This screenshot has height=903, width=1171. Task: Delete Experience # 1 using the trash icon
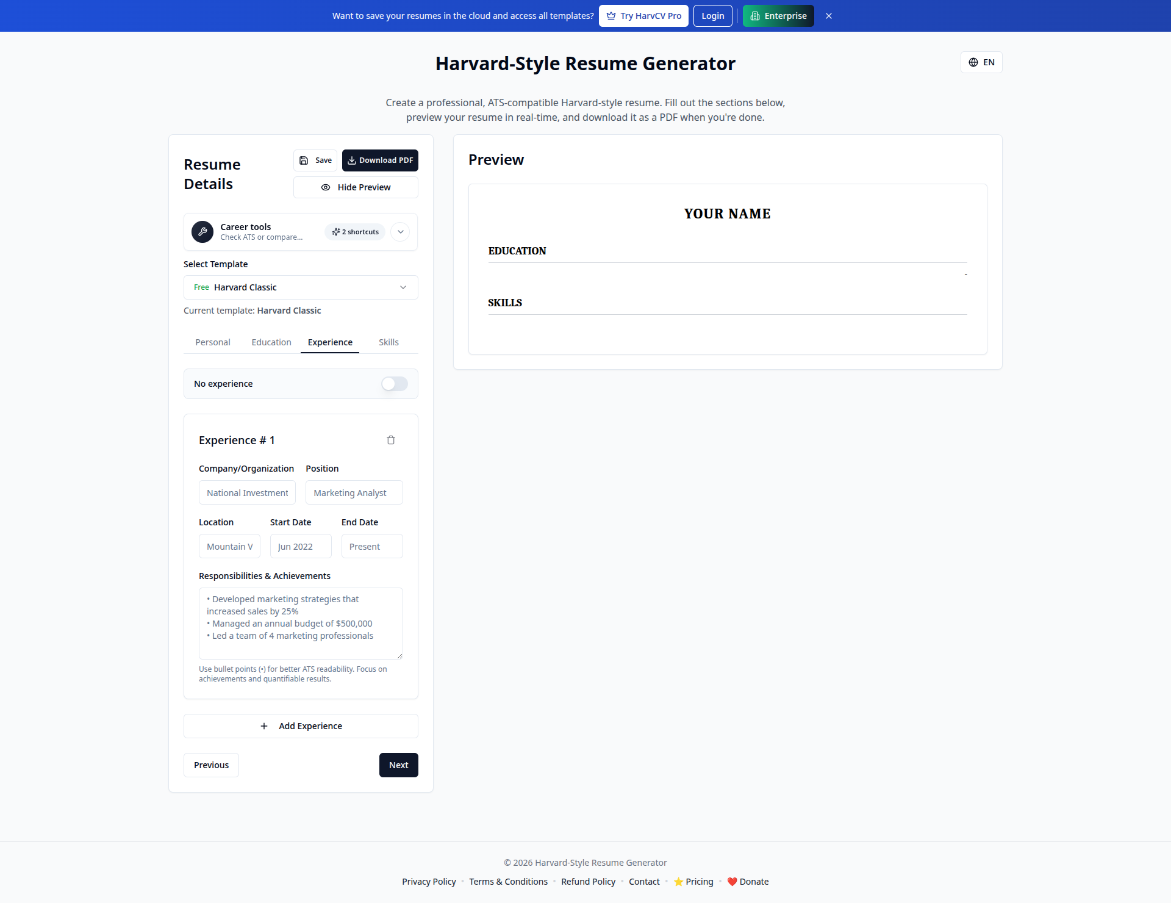[391, 440]
